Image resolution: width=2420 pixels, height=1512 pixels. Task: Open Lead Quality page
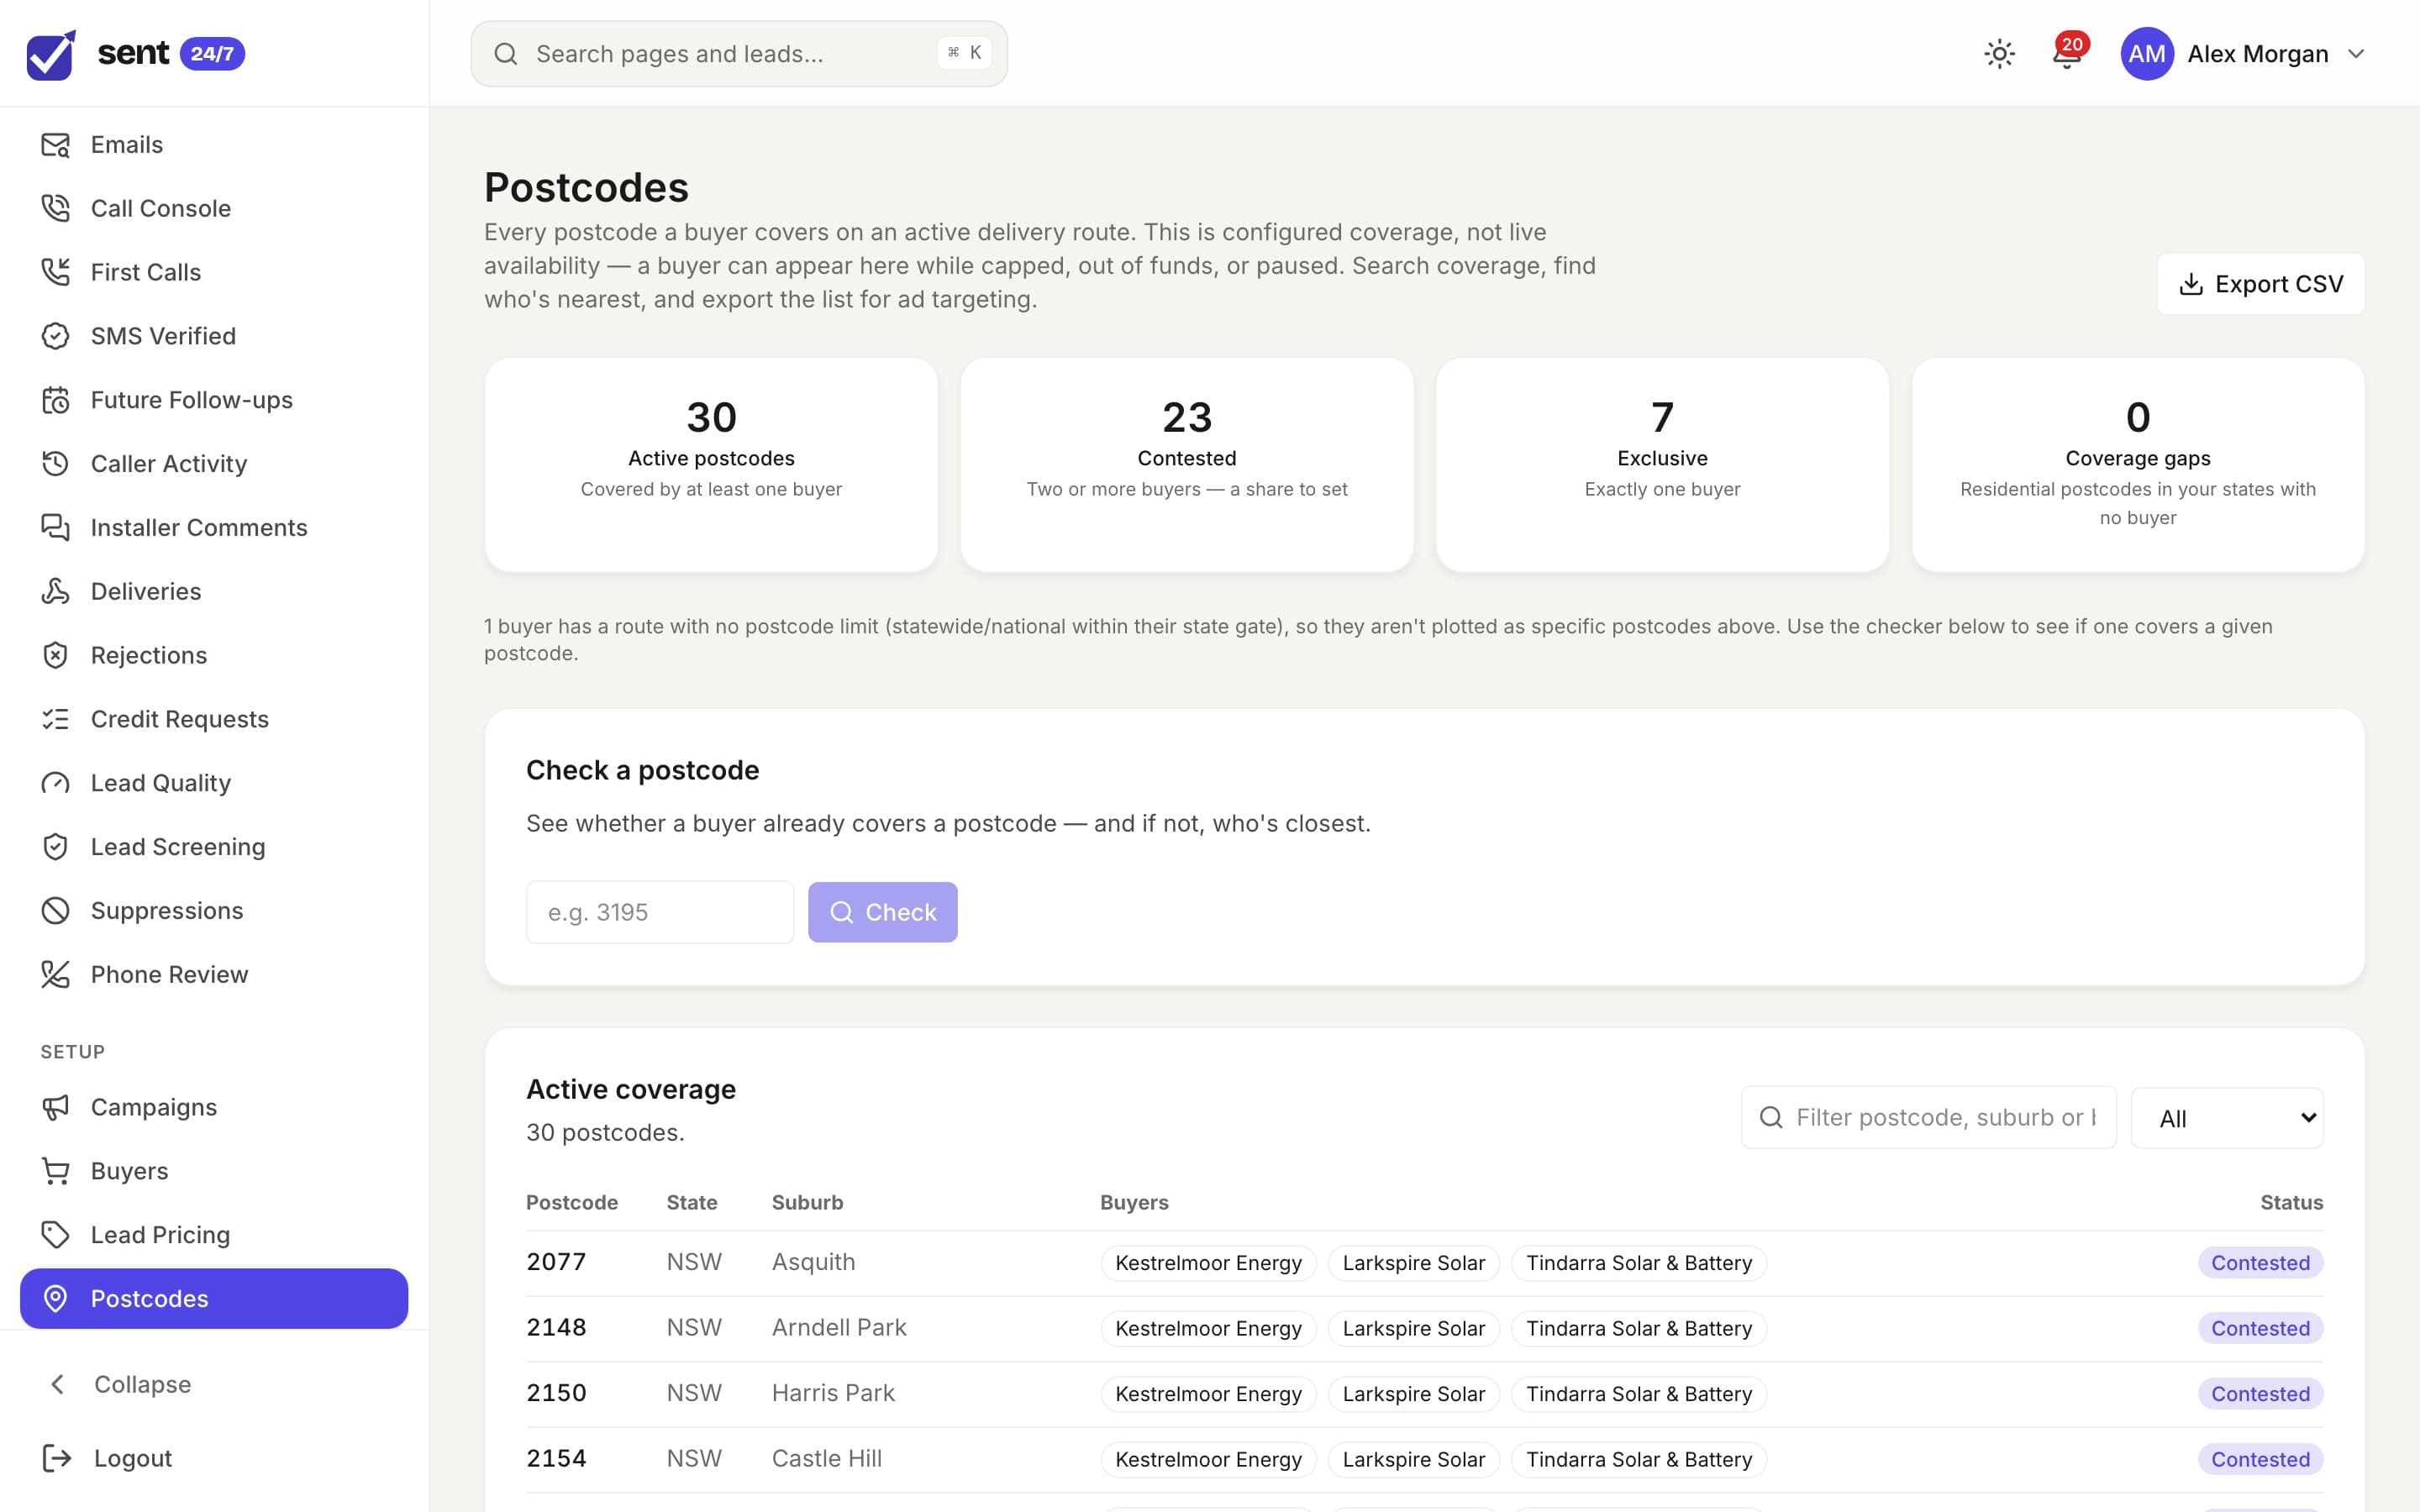point(214,783)
